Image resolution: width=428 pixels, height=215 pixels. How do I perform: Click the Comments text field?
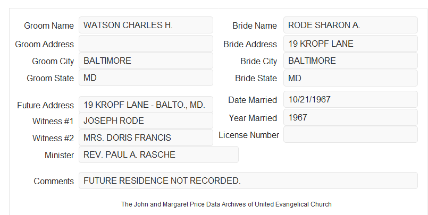[248, 180]
